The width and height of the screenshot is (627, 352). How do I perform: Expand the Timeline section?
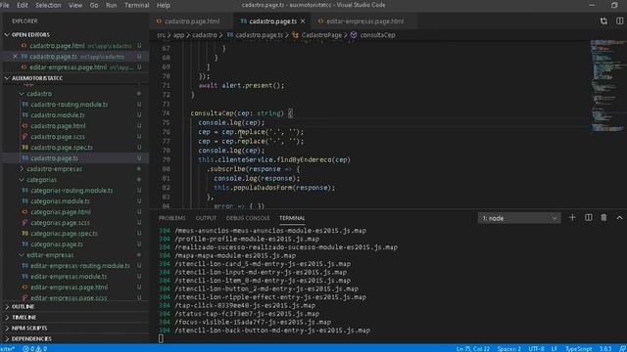(75, 317)
